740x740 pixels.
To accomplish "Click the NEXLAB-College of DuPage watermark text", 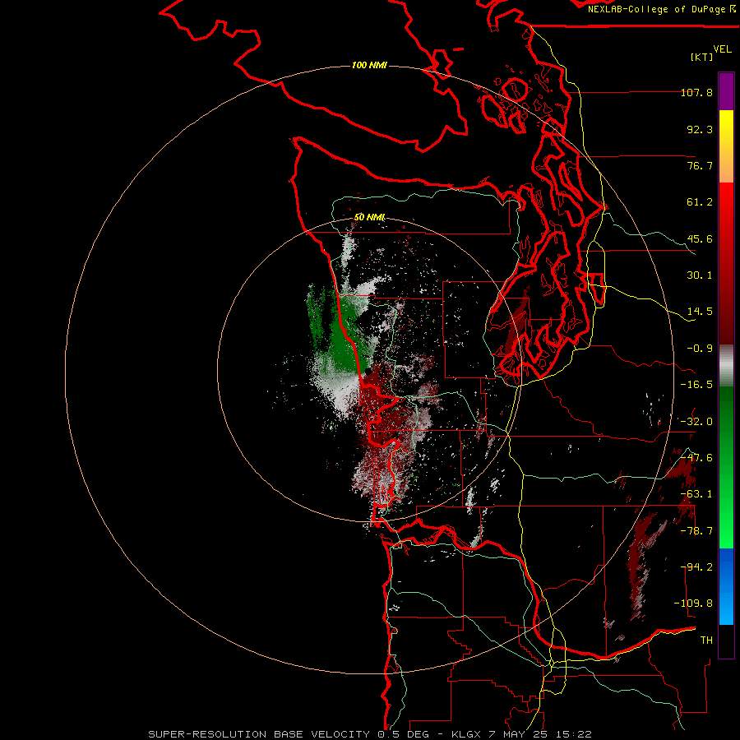I will point(661,9).
